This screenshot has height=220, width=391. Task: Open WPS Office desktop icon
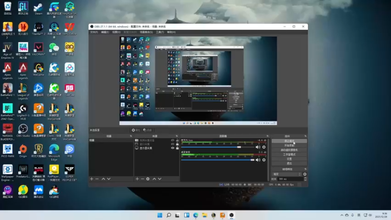pos(69,29)
